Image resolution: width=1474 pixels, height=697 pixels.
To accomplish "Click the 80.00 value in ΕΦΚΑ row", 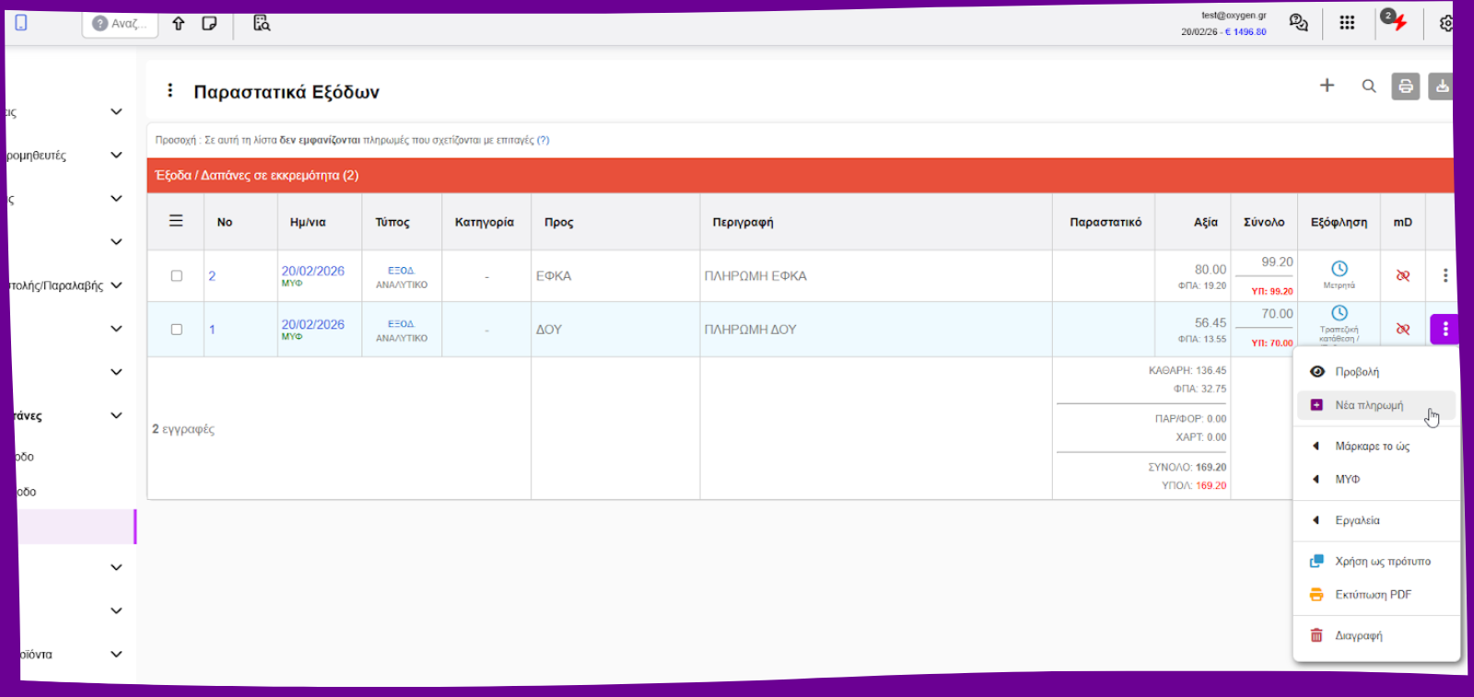I will (1211, 269).
